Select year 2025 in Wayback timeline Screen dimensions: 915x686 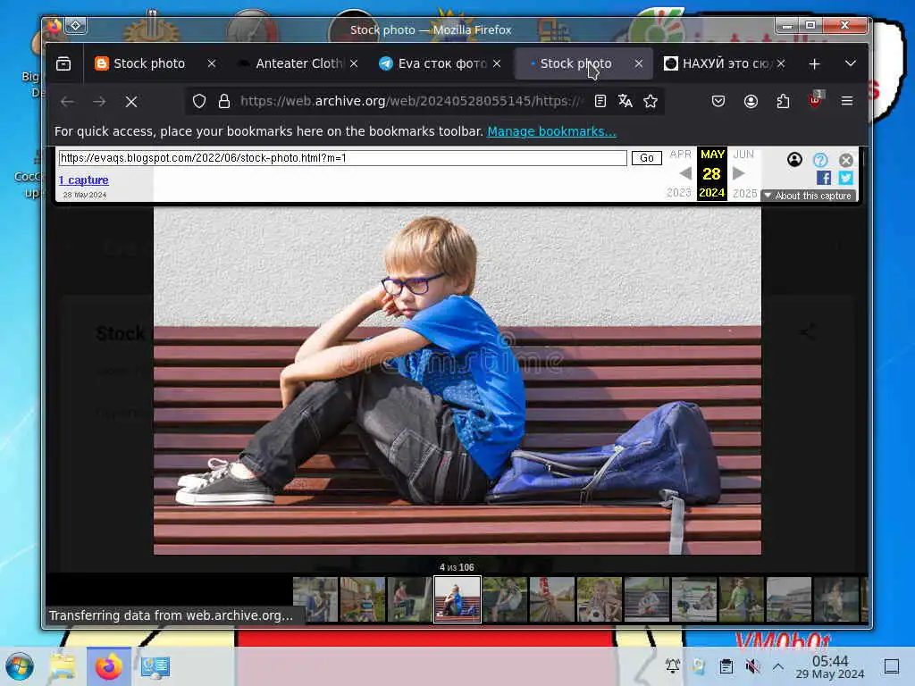(744, 193)
